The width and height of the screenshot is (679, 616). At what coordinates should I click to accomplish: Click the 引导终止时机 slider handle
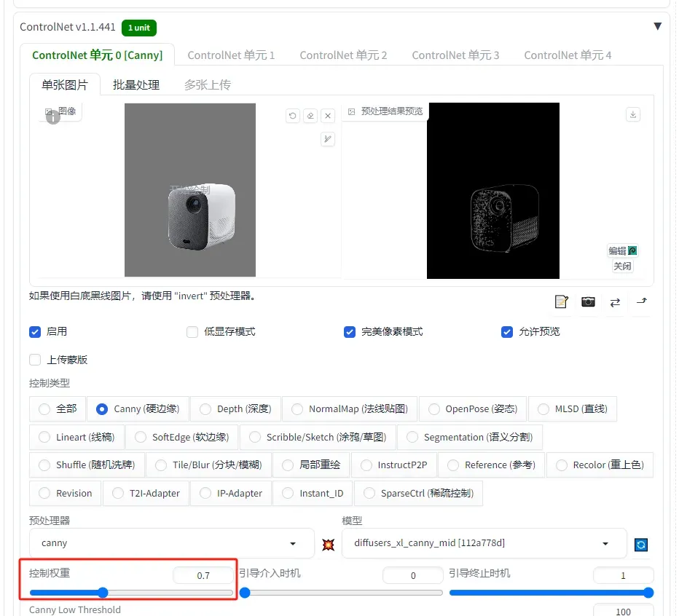[x=648, y=593]
